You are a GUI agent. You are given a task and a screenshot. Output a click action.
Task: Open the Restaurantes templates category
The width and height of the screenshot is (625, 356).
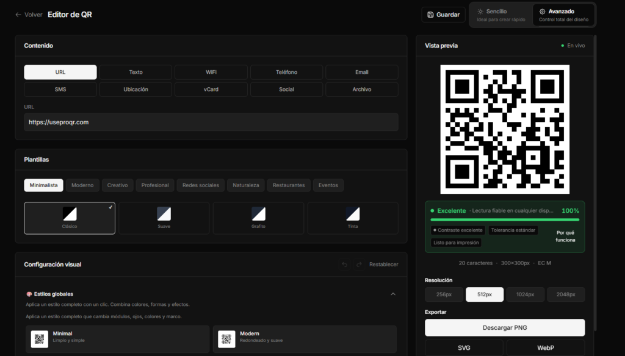289,185
